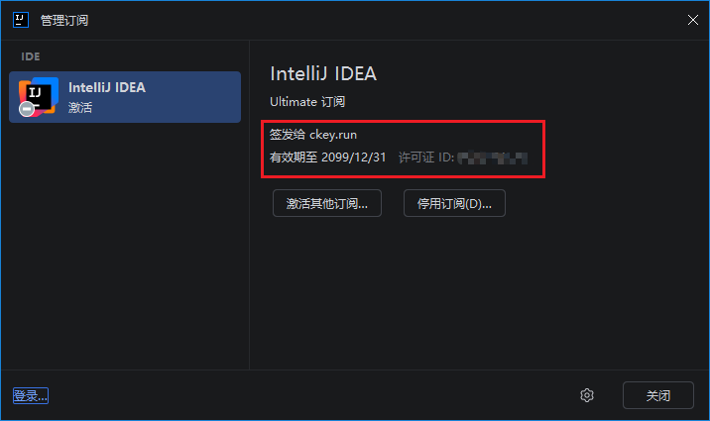Click the 许可证 ID value
Image resolution: width=710 pixels, height=421 pixels.
pos(492,158)
